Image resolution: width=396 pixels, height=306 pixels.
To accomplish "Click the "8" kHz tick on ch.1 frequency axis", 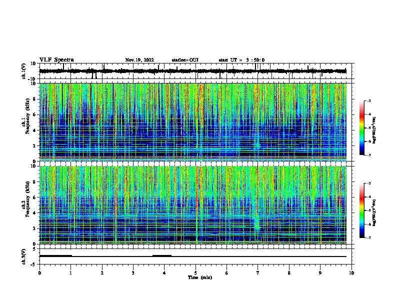I will pos(35,99).
